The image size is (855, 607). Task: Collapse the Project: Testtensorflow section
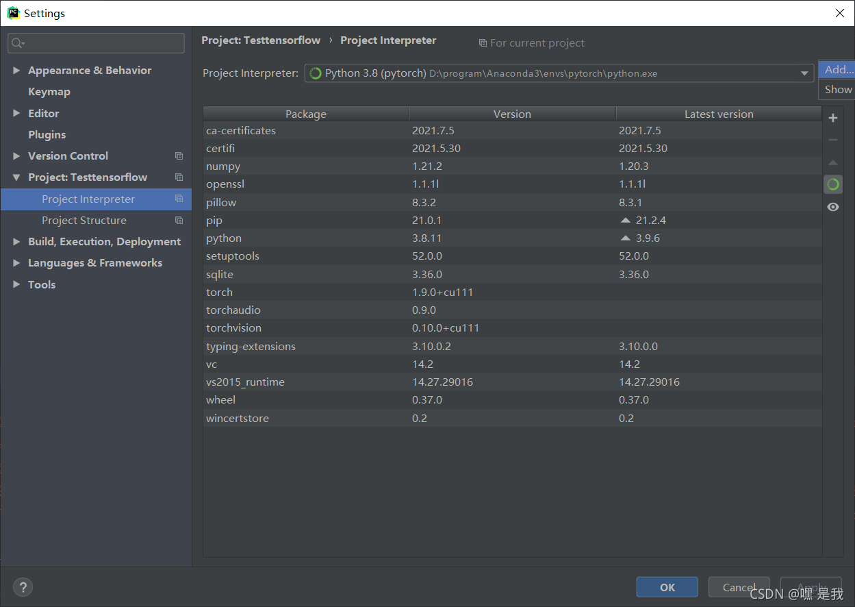click(x=16, y=177)
